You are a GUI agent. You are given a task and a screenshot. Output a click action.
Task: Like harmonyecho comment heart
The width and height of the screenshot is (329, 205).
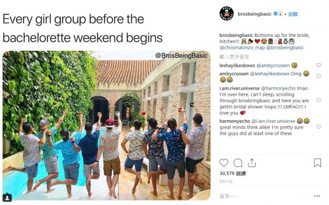[319, 127]
